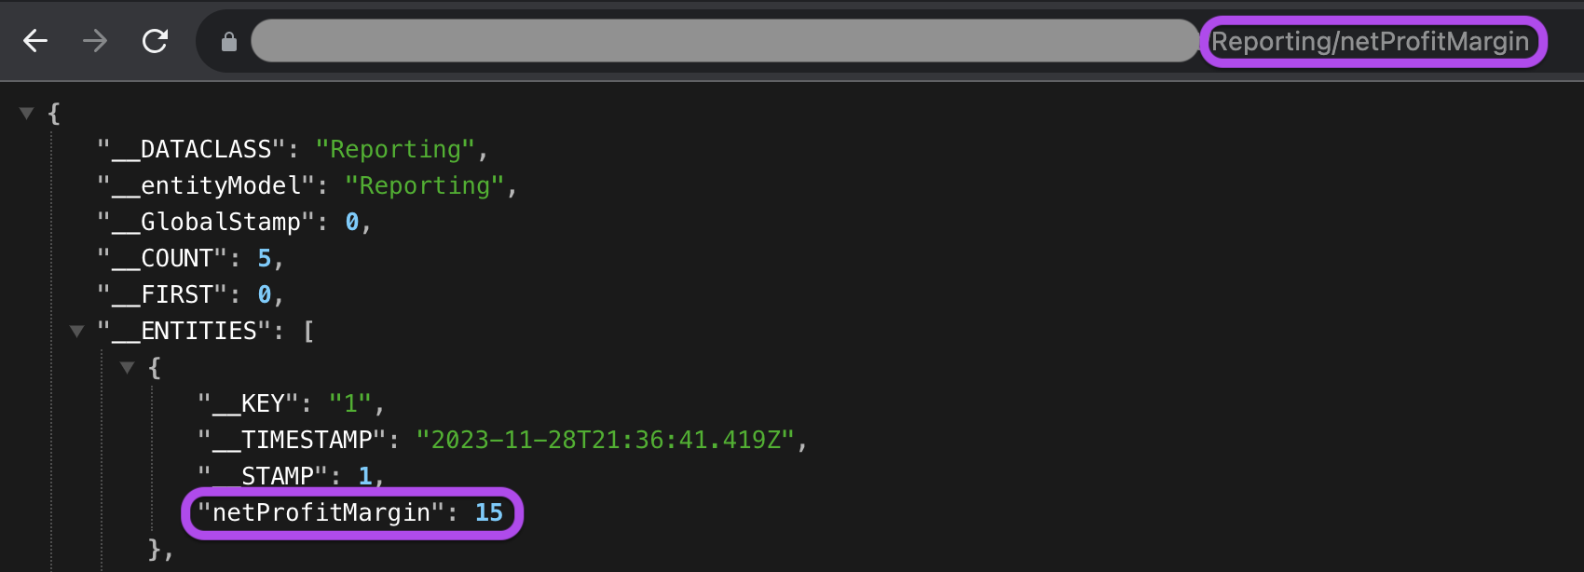Click the __GlobalStamp value 0
The image size is (1584, 572).
tap(352, 222)
